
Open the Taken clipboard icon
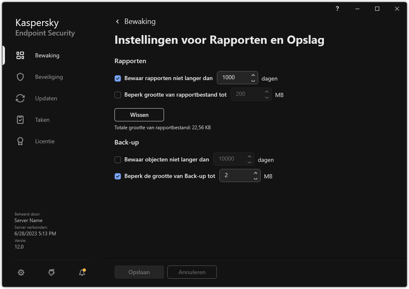(x=20, y=120)
